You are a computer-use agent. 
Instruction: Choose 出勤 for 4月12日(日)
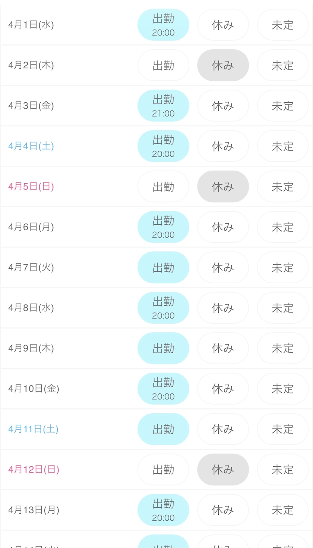click(x=163, y=470)
